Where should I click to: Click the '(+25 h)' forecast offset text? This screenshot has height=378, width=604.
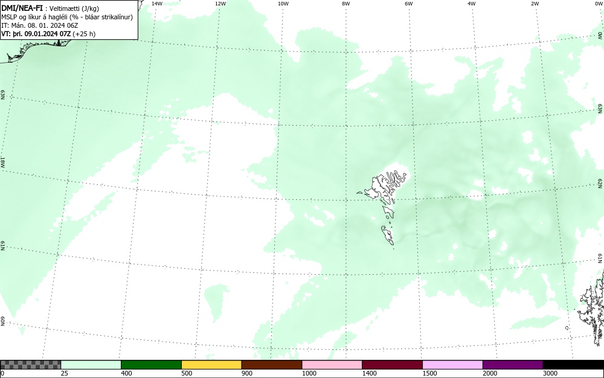[x=84, y=34]
